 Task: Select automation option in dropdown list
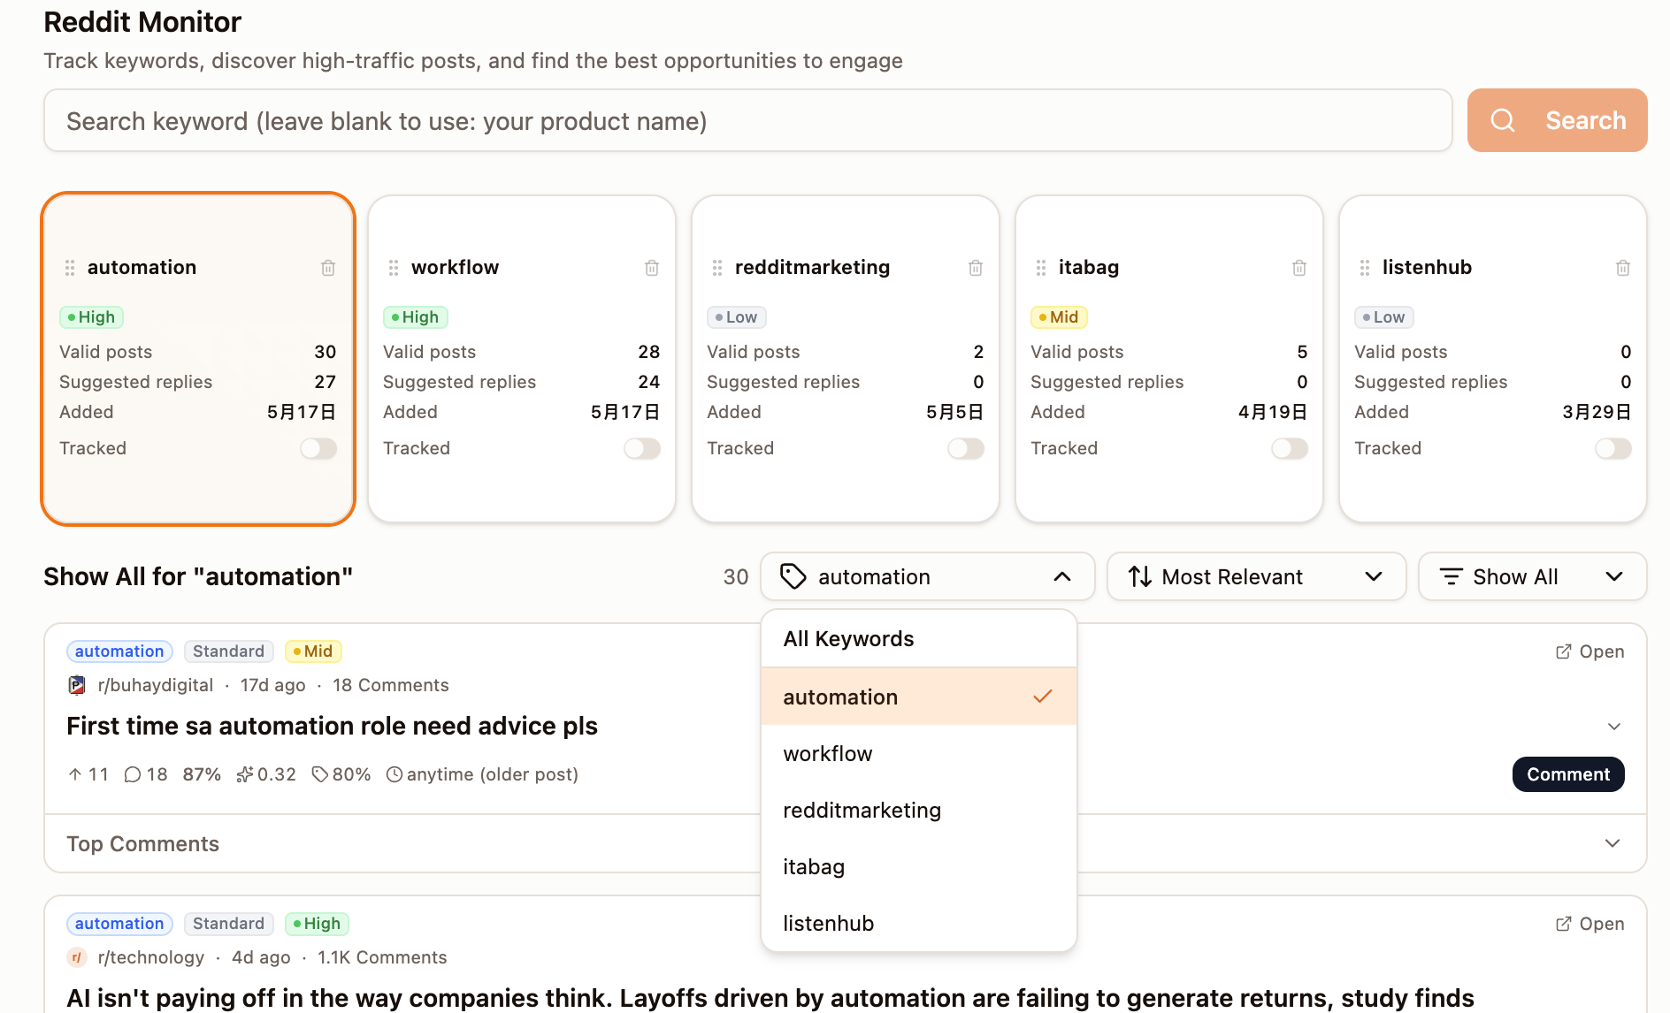(x=918, y=697)
